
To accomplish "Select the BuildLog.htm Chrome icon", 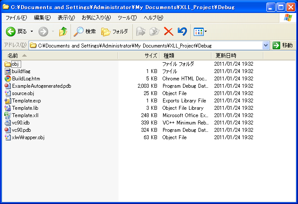I will click(8, 79).
